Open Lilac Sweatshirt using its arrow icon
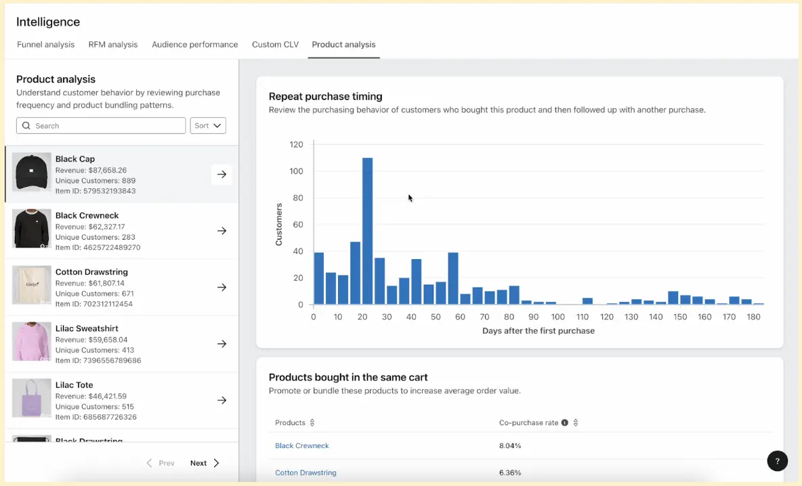802x486 pixels. (x=221, y=344)
